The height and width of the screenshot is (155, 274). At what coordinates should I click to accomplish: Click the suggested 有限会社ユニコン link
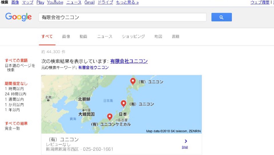(129, 61)
